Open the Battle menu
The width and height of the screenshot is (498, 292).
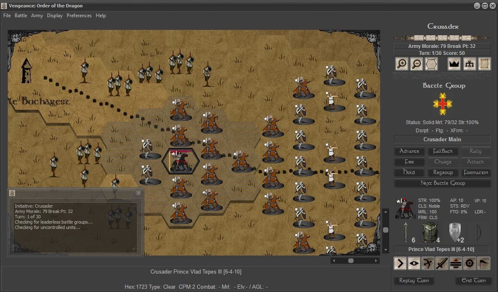21,16
